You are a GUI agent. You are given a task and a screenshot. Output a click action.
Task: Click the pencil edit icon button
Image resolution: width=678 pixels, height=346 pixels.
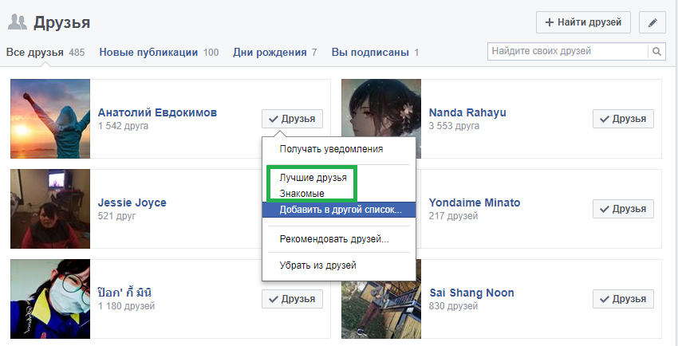pyautogui.click(x=652, y=22)
